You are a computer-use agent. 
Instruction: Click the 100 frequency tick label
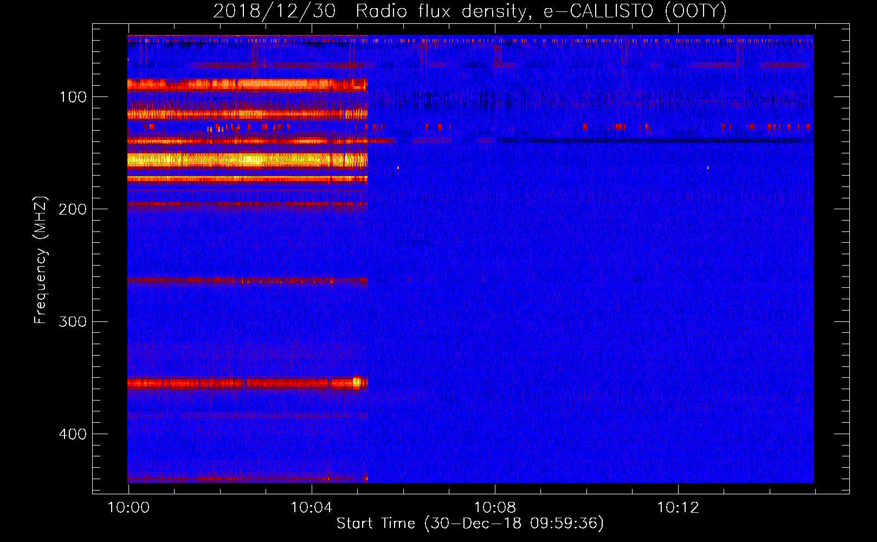(73, 97)
